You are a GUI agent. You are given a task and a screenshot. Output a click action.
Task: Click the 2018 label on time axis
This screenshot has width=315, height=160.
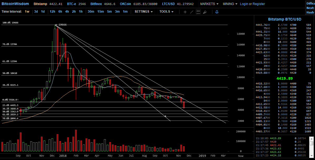(x=63, y=156)
